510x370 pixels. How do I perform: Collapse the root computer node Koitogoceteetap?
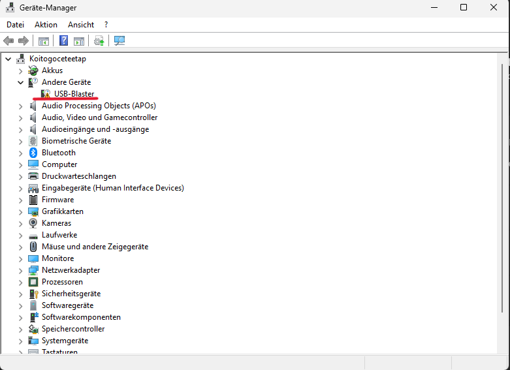(8, 59)
